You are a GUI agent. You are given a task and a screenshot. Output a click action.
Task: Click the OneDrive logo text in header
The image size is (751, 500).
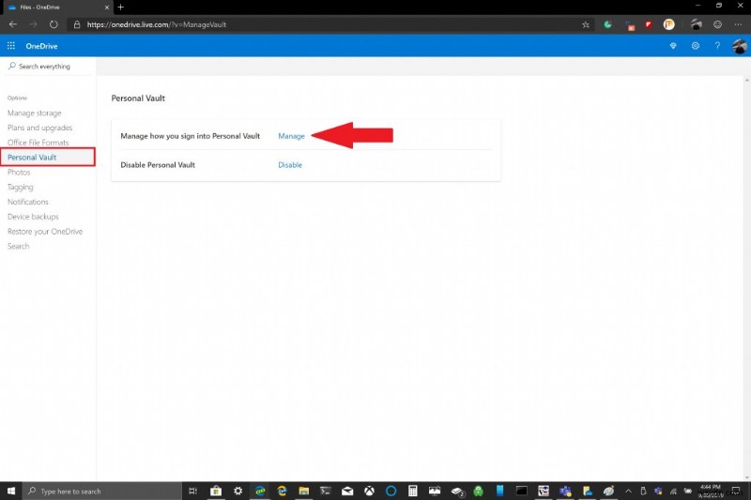(41, 46)
